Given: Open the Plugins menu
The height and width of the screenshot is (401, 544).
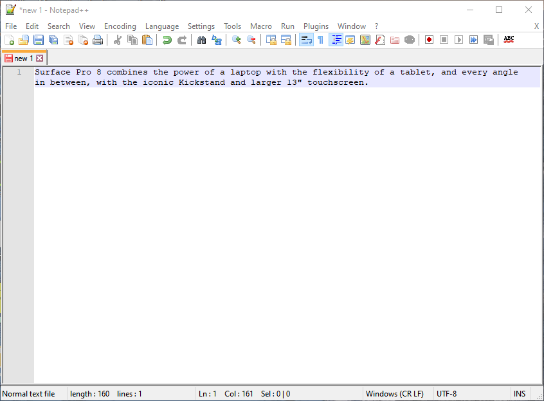Looking at the screenshot, I should [316, 26].
